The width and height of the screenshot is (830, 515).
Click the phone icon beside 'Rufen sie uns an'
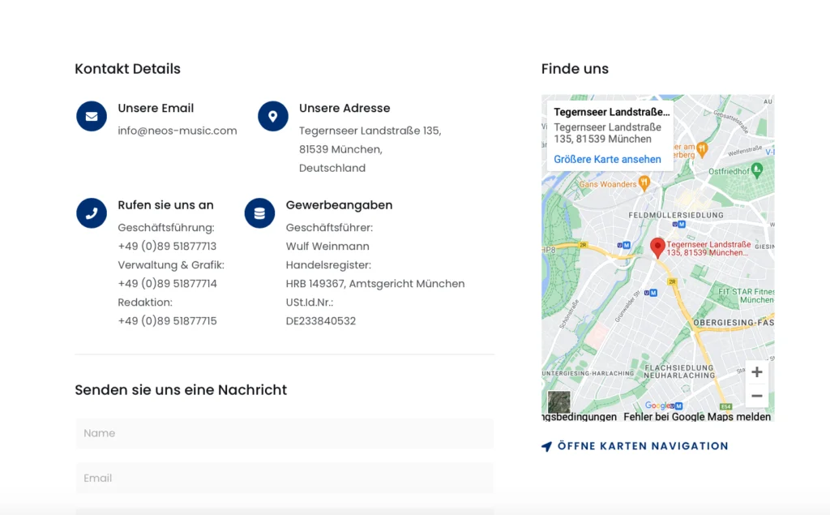tap(92, 213)
